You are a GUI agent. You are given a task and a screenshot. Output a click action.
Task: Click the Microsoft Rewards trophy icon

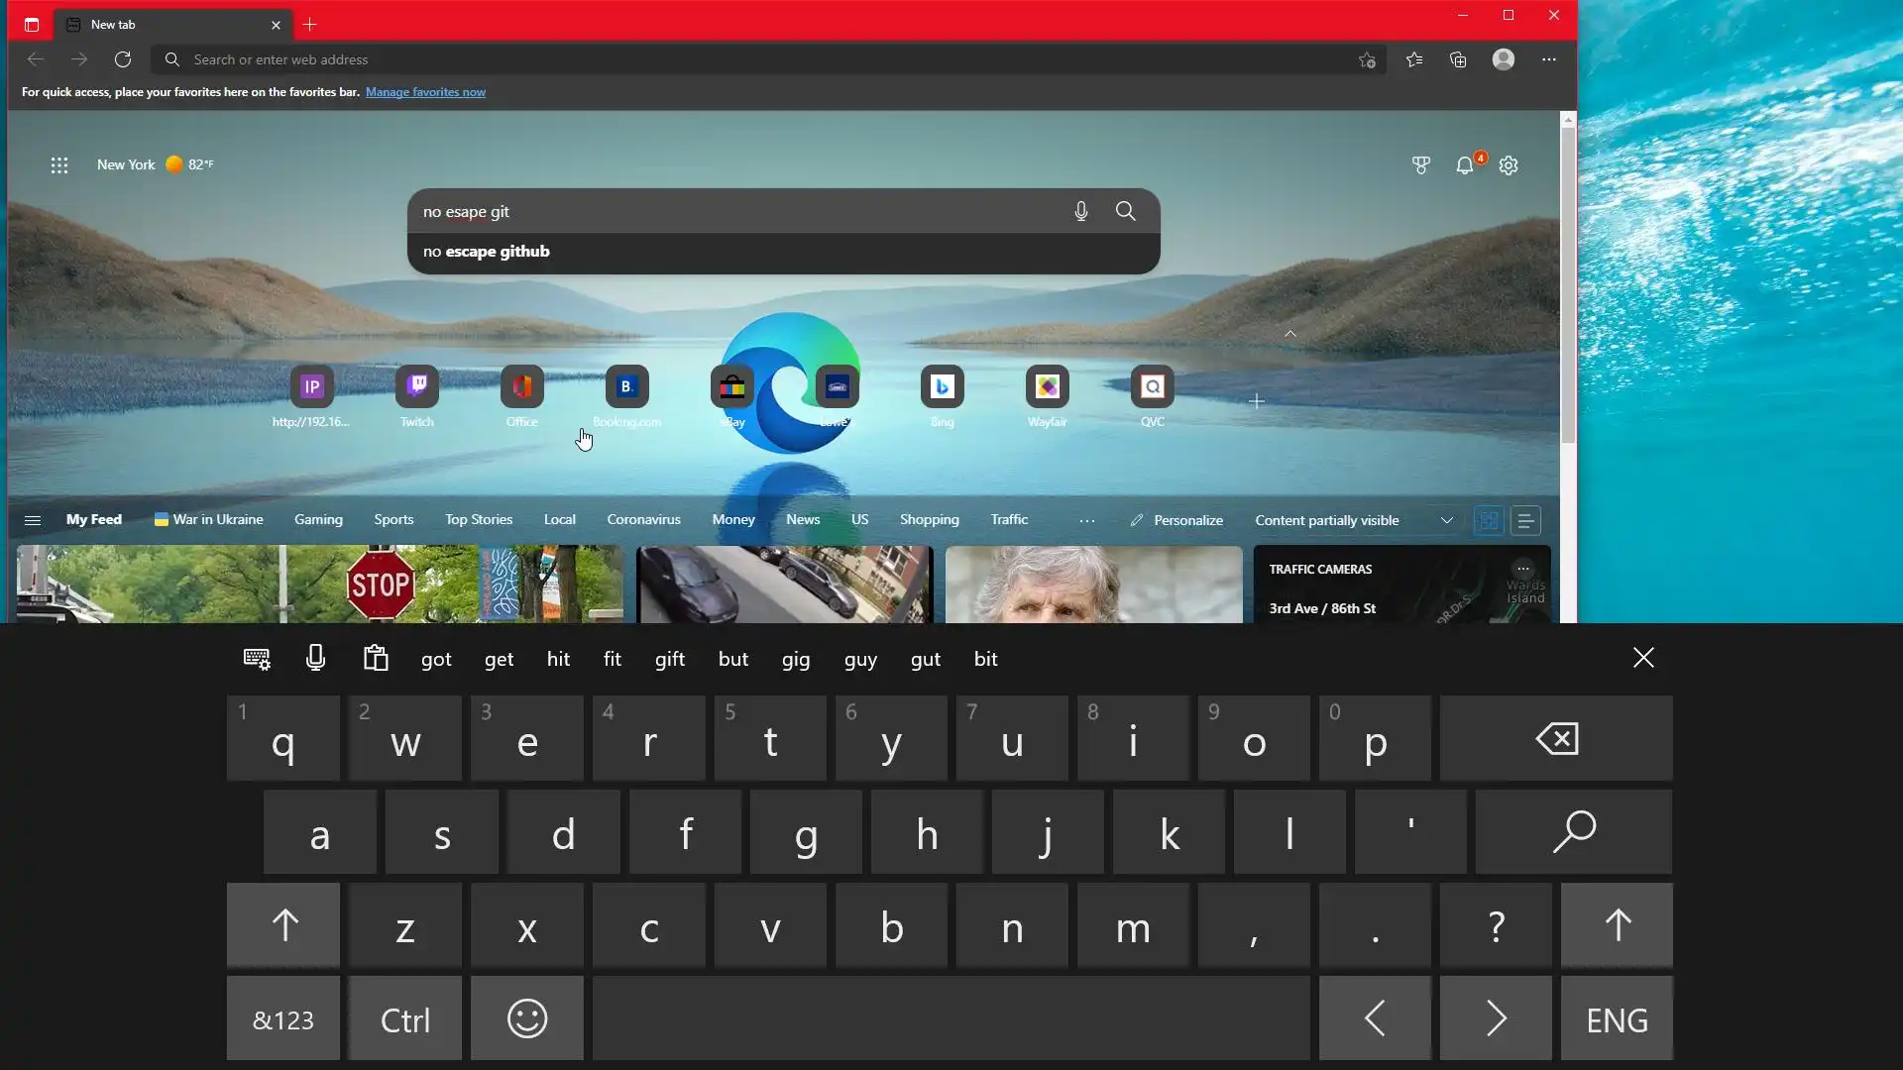click(x=1420, y=165)
